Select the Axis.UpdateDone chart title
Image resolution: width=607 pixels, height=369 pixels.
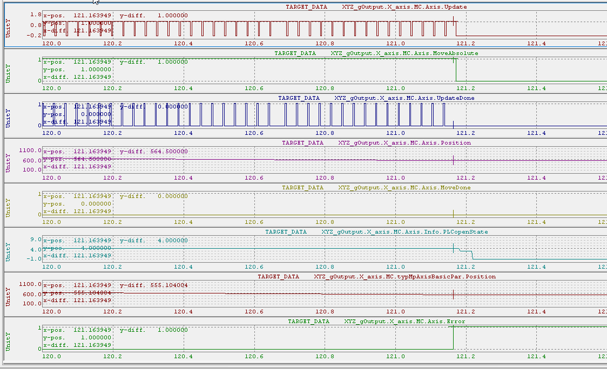click(376, 98)
